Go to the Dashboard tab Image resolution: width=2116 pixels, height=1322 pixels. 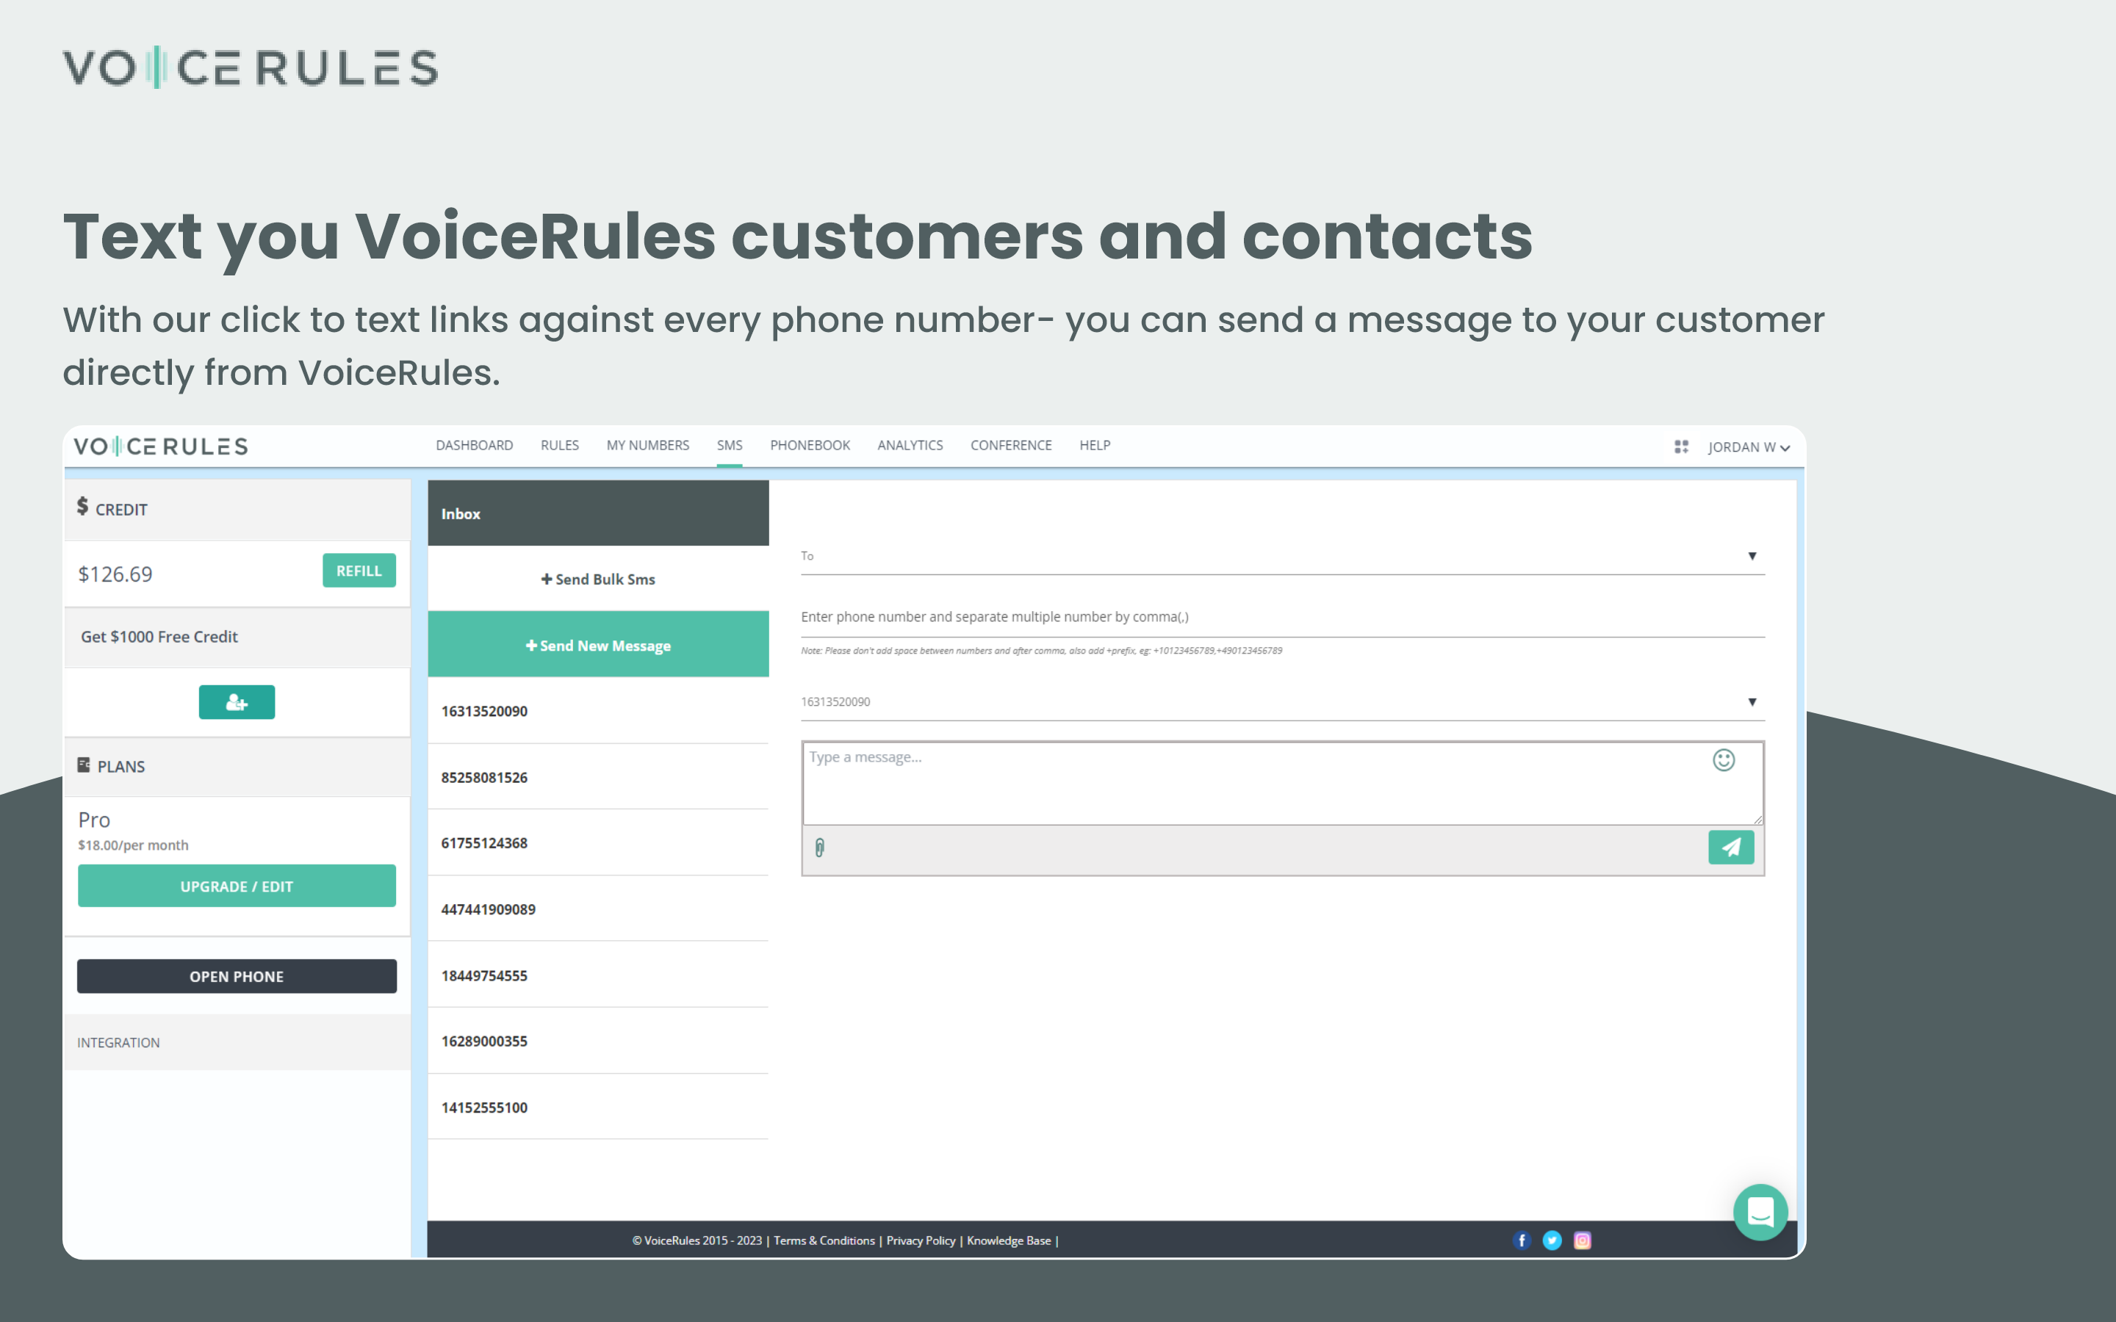click(475, 445)
